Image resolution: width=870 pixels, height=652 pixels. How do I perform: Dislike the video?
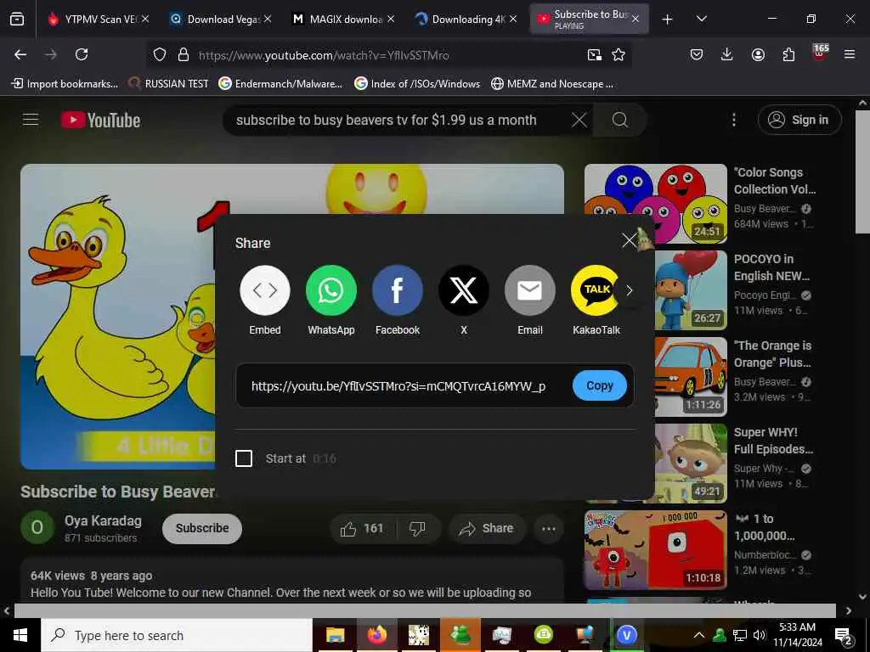pyautogui.click(x=417, y=529)
